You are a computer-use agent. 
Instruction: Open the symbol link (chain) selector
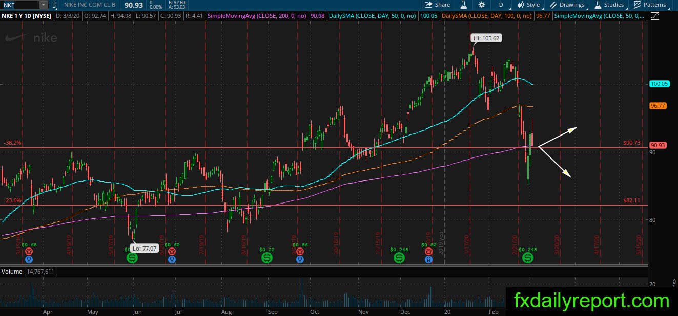(55, 5)
